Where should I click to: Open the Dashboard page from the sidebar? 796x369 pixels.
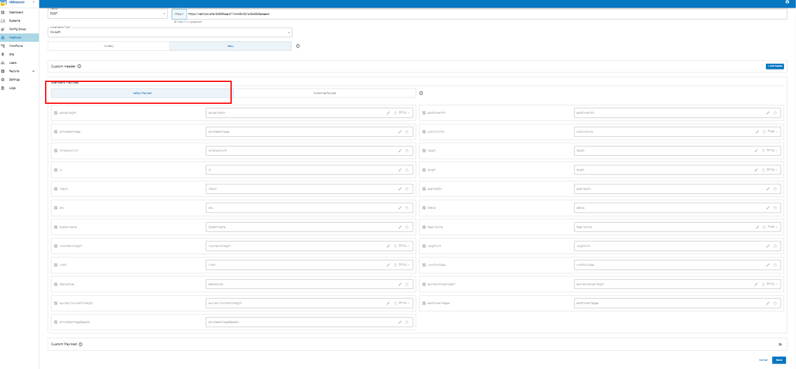pyautogui.click(x=16, y=13)
